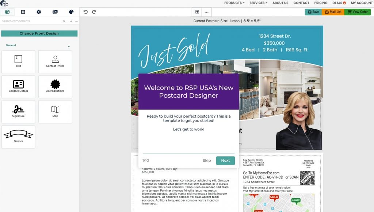Select the PRICING menu item
Viewport: 374px width, 212px height.
point(321,3)
